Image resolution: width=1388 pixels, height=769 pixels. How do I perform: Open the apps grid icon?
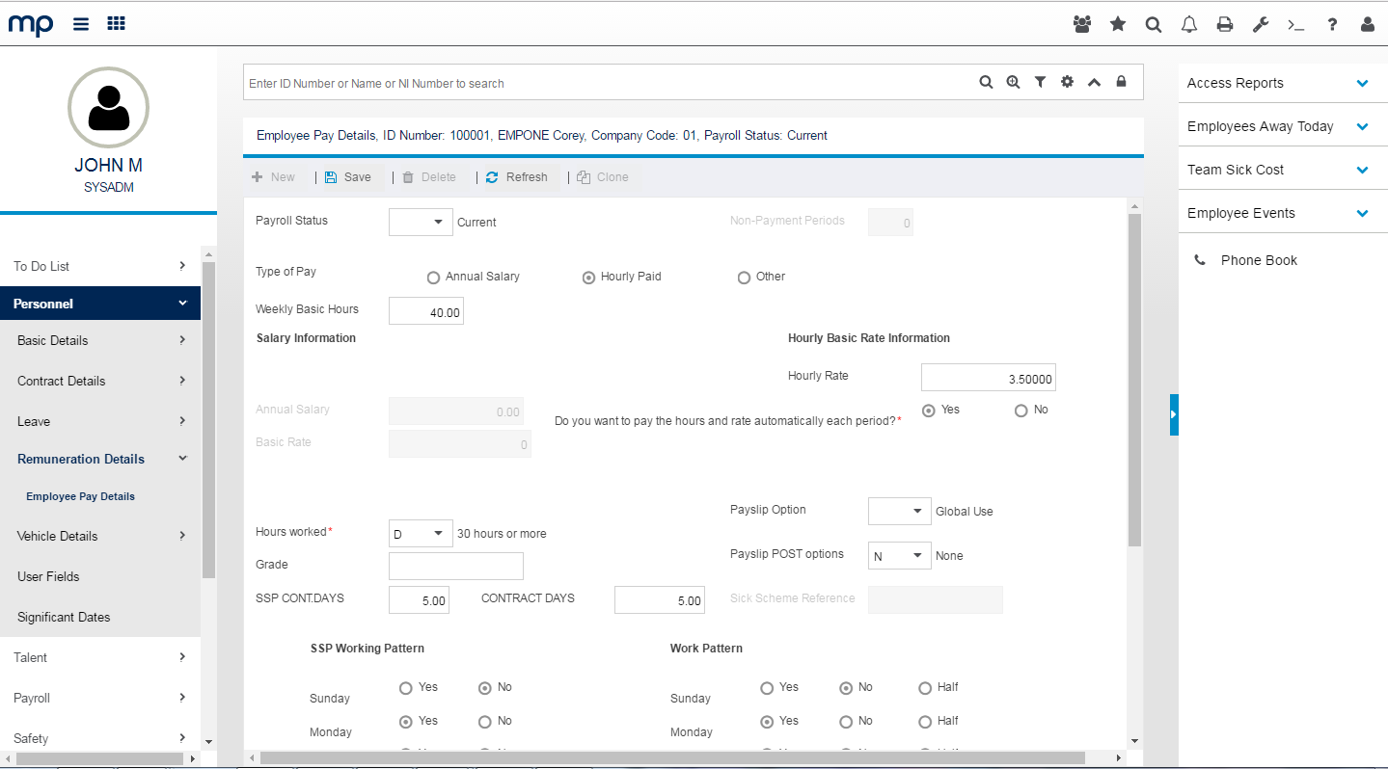pyautogui.click(x=116, y=24)
